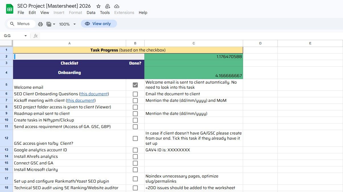Open the Help menu
Viewport: 343px width, 192px height.
coord(143,13)
